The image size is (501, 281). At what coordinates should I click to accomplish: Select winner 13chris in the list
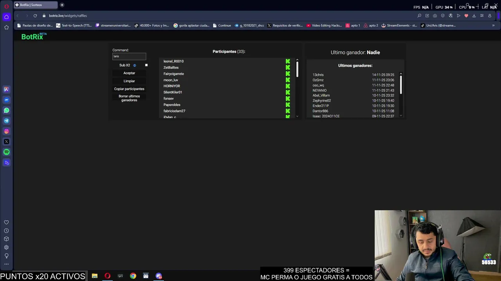pyautogui.click(x=318, y=75)
